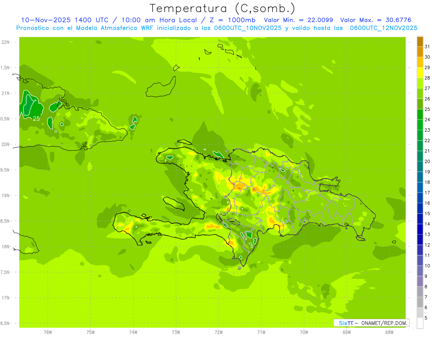This screenshot has width=437, height=337.
Task: Click the "20N" latitude label
Action: pyautogui.click(x=5, y=144)
